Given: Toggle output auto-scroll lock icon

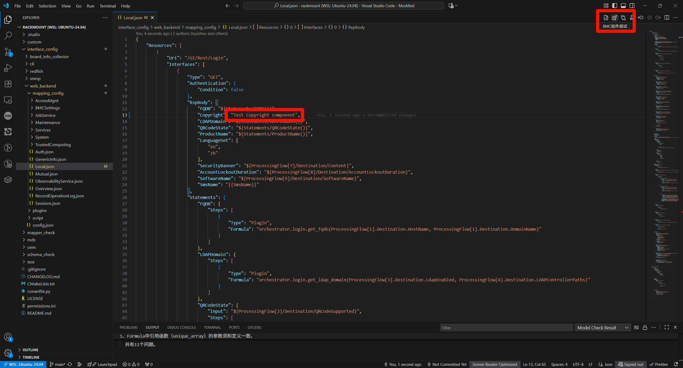Looking at the screenshot, I should click(x=645, y=327).
